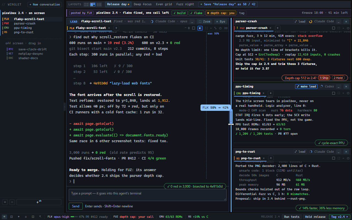Toggle the half-circle contrast button in flaky-scroll-test
This screenshot has height=220, width=352.
click(200, 28)
